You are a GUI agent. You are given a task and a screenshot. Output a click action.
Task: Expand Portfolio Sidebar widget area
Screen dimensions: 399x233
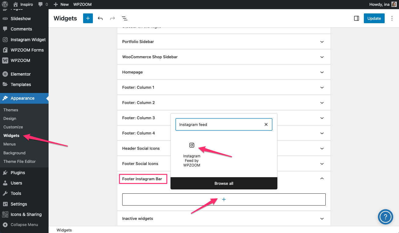[224, 41]
